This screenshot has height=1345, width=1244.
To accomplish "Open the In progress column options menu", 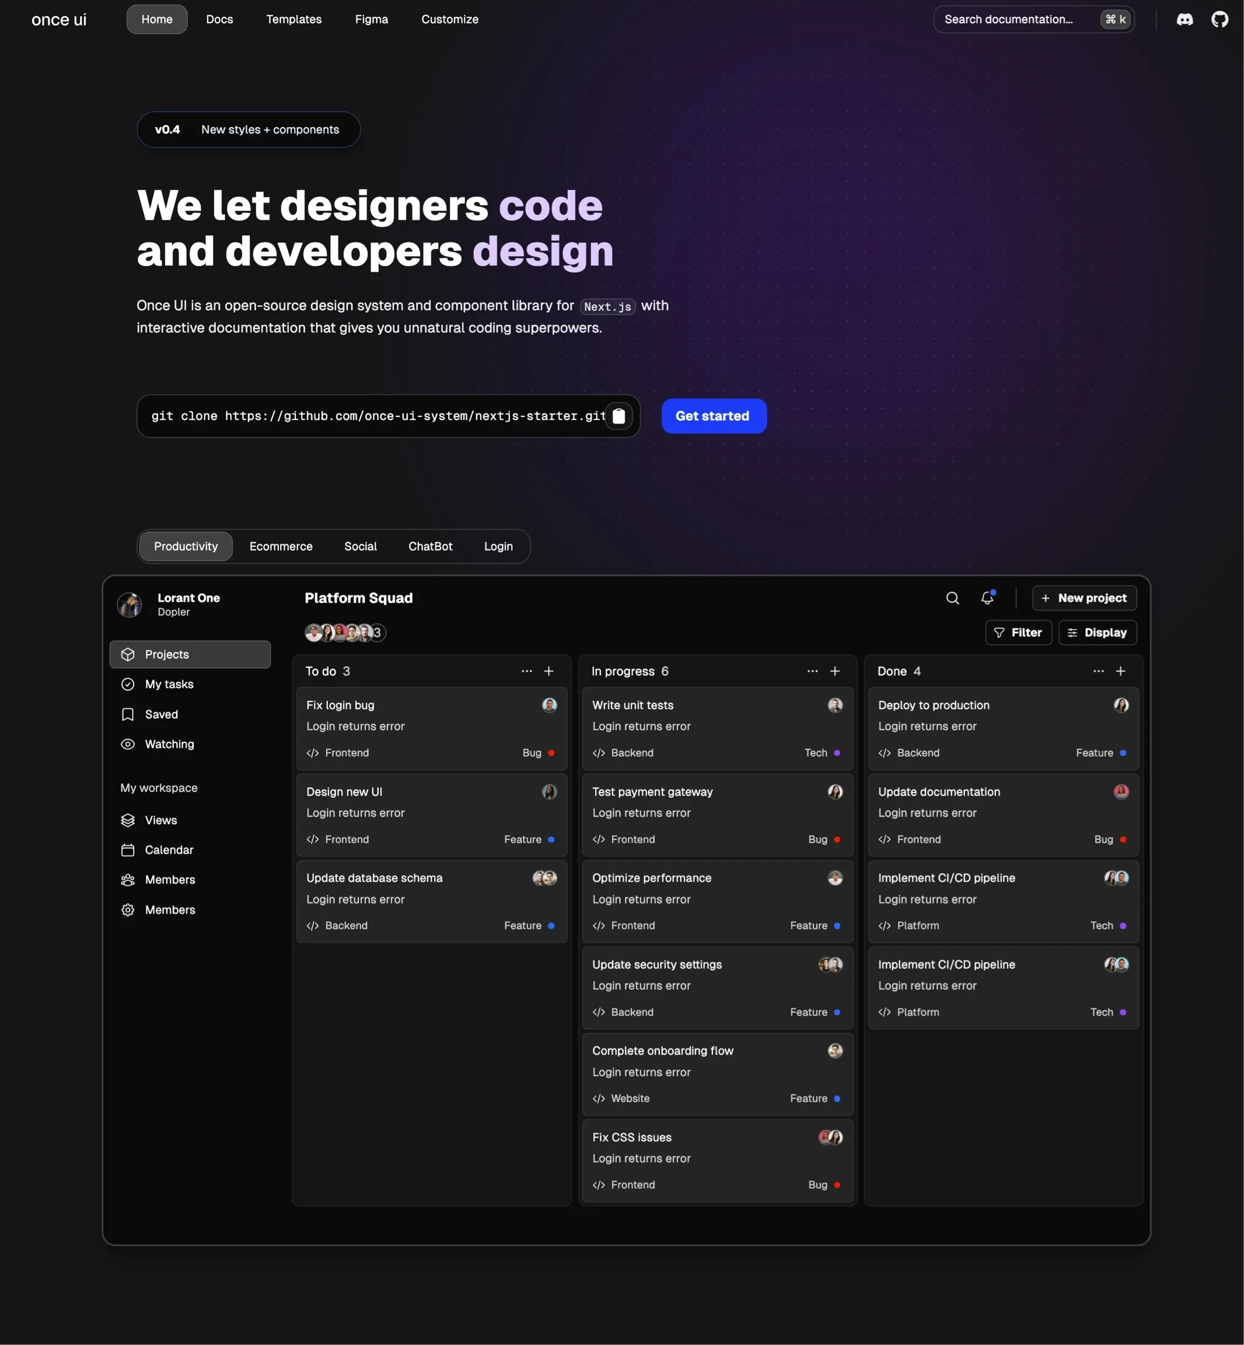I will 812,671.
